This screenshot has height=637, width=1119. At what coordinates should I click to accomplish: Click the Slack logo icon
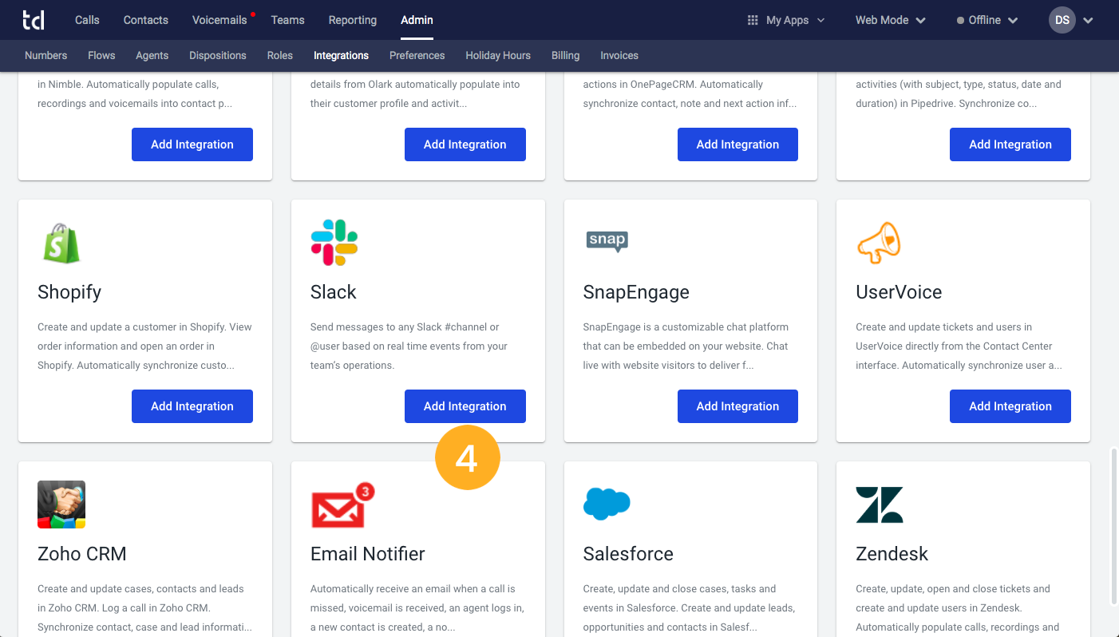point(334,243)
